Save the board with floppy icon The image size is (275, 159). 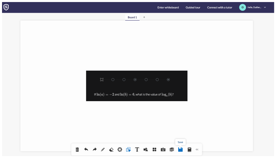pos(181,149)
